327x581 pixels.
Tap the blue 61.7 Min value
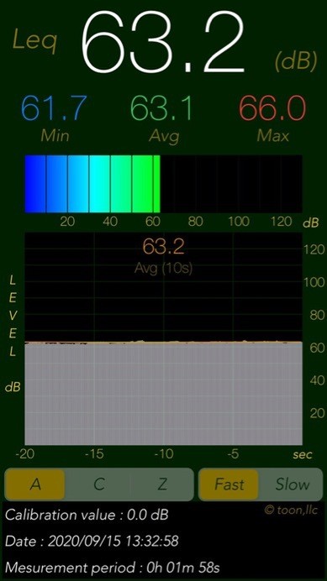click(55, 108)
